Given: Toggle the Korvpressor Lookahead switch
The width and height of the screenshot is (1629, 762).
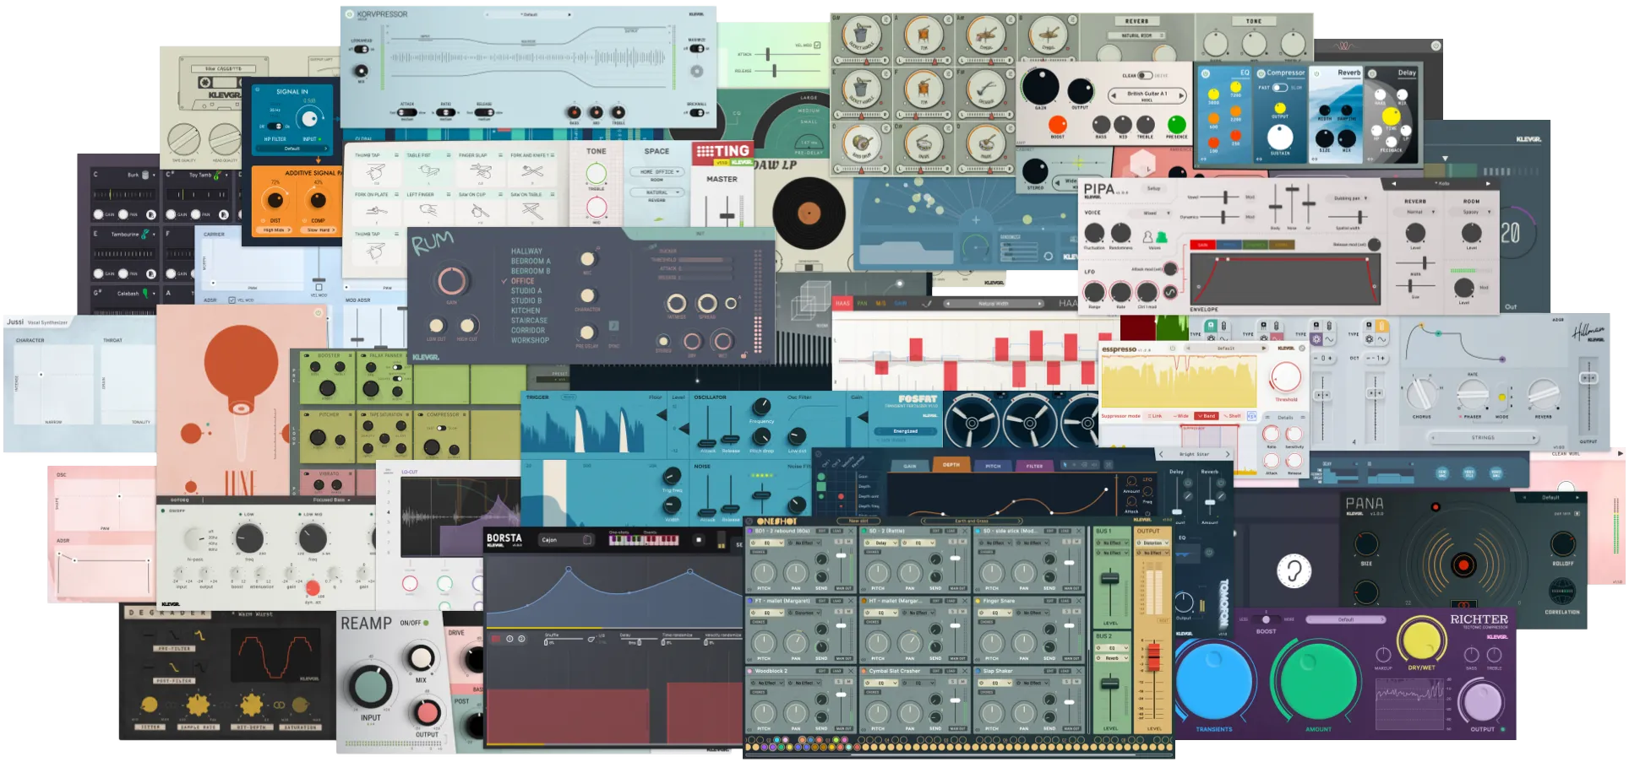Looking at the screenshot, I should [x=361, y=49].
